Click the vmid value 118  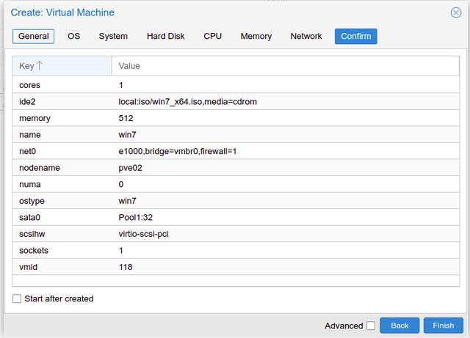[x=126, y=267]
